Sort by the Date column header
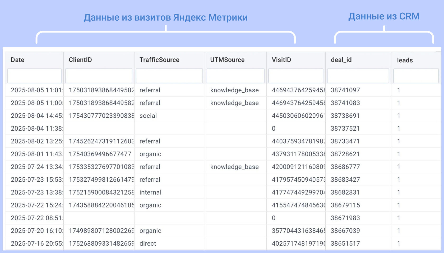The height and width of the screenshot is (253, 444). pos(17,60)
